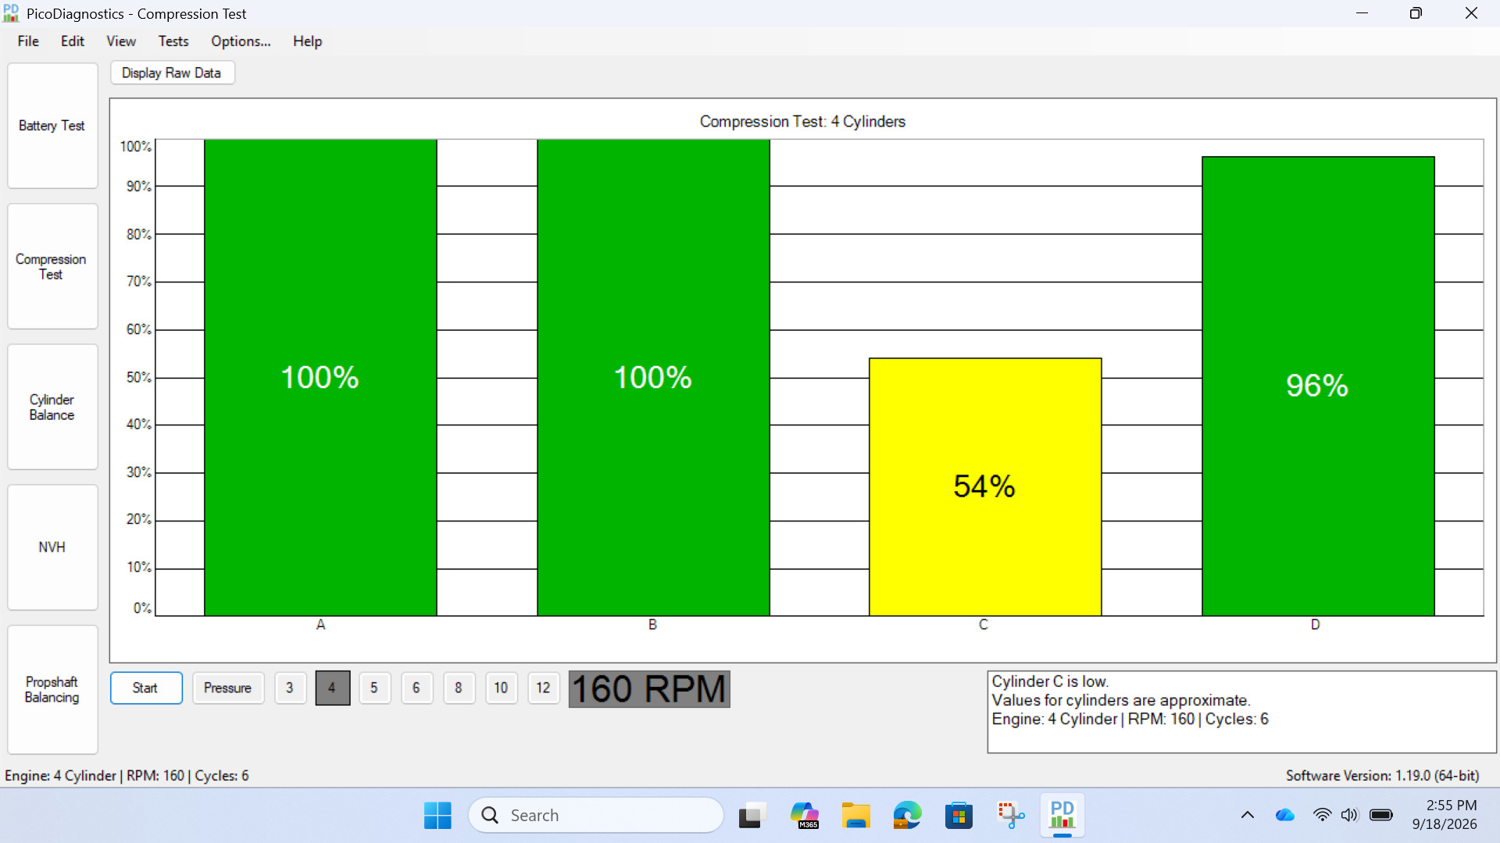Click the 160 RPM readout
This screenshot has height=843, width=1500.
[x=649, y=689]
